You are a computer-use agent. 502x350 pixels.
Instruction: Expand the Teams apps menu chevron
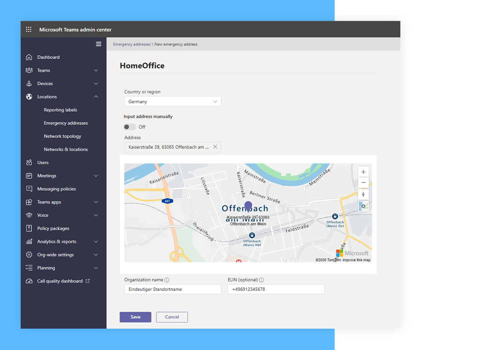pyautogui.click(x=96, y=202)
